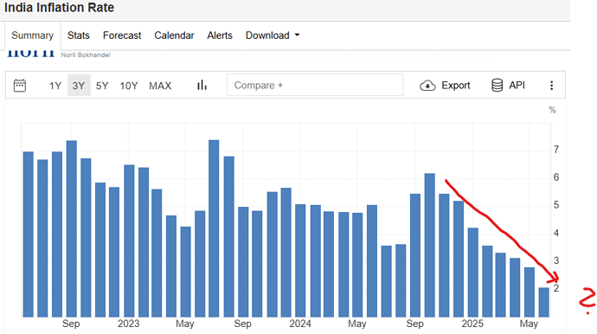Switch to the 10Y range
Viewport: 597px width, 334px height.
click(x=129, y=86)
